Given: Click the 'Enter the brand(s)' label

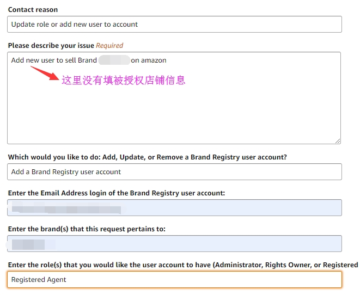Looking at the screenshot, I should coord(87,229).
